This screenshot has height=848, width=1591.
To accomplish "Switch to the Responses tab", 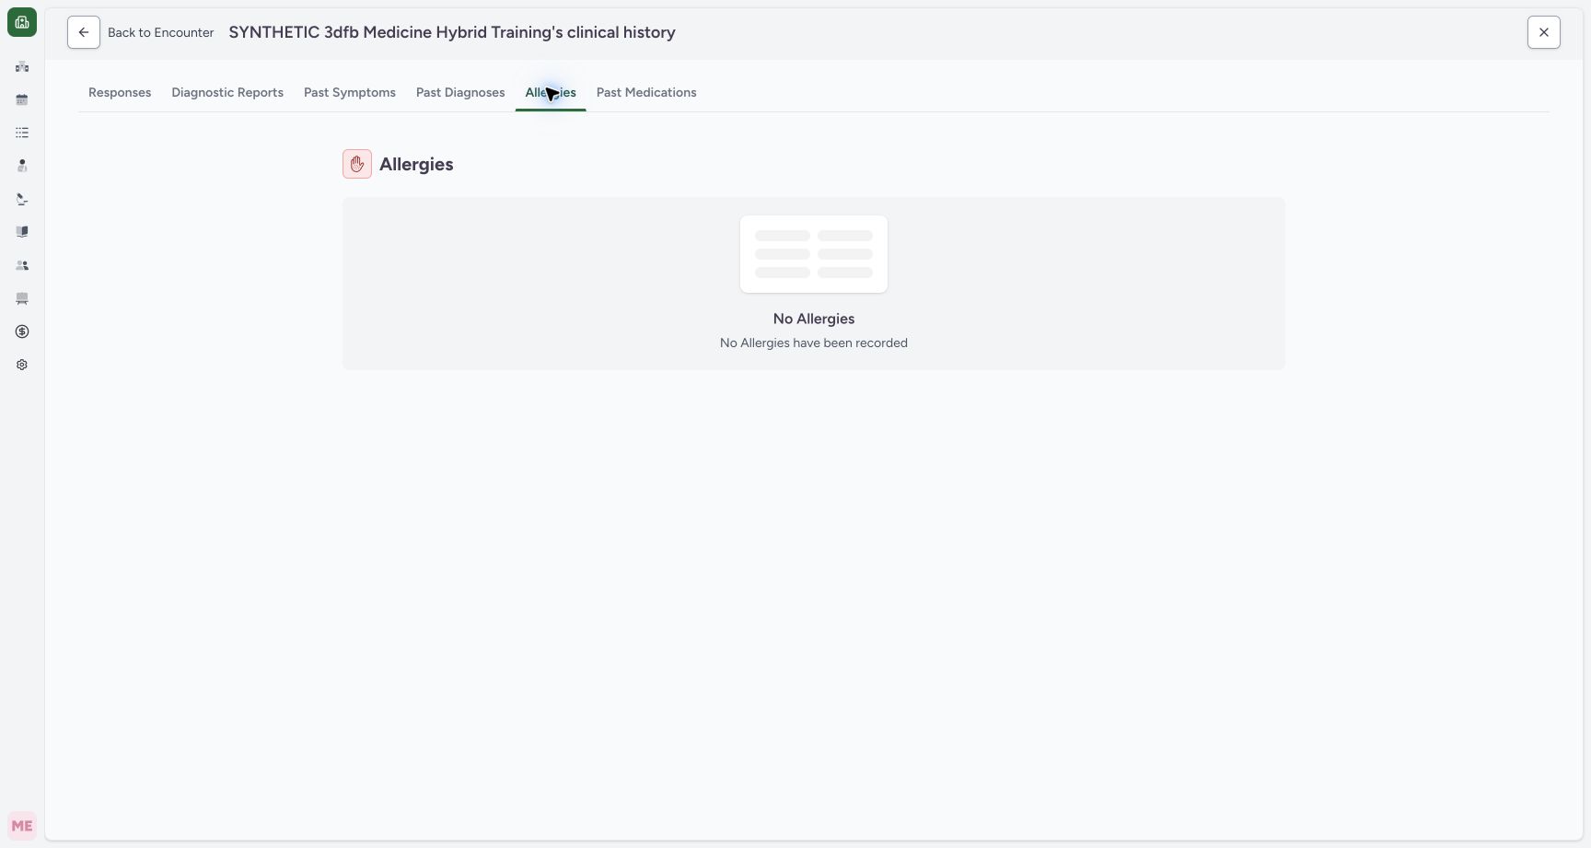I will click(x=120, y=92).
